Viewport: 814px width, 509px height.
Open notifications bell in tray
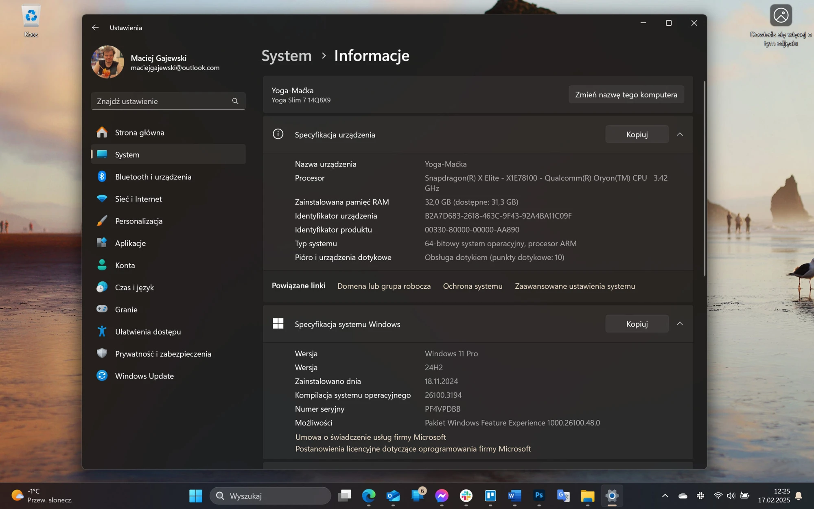click(x=799, y=496)
